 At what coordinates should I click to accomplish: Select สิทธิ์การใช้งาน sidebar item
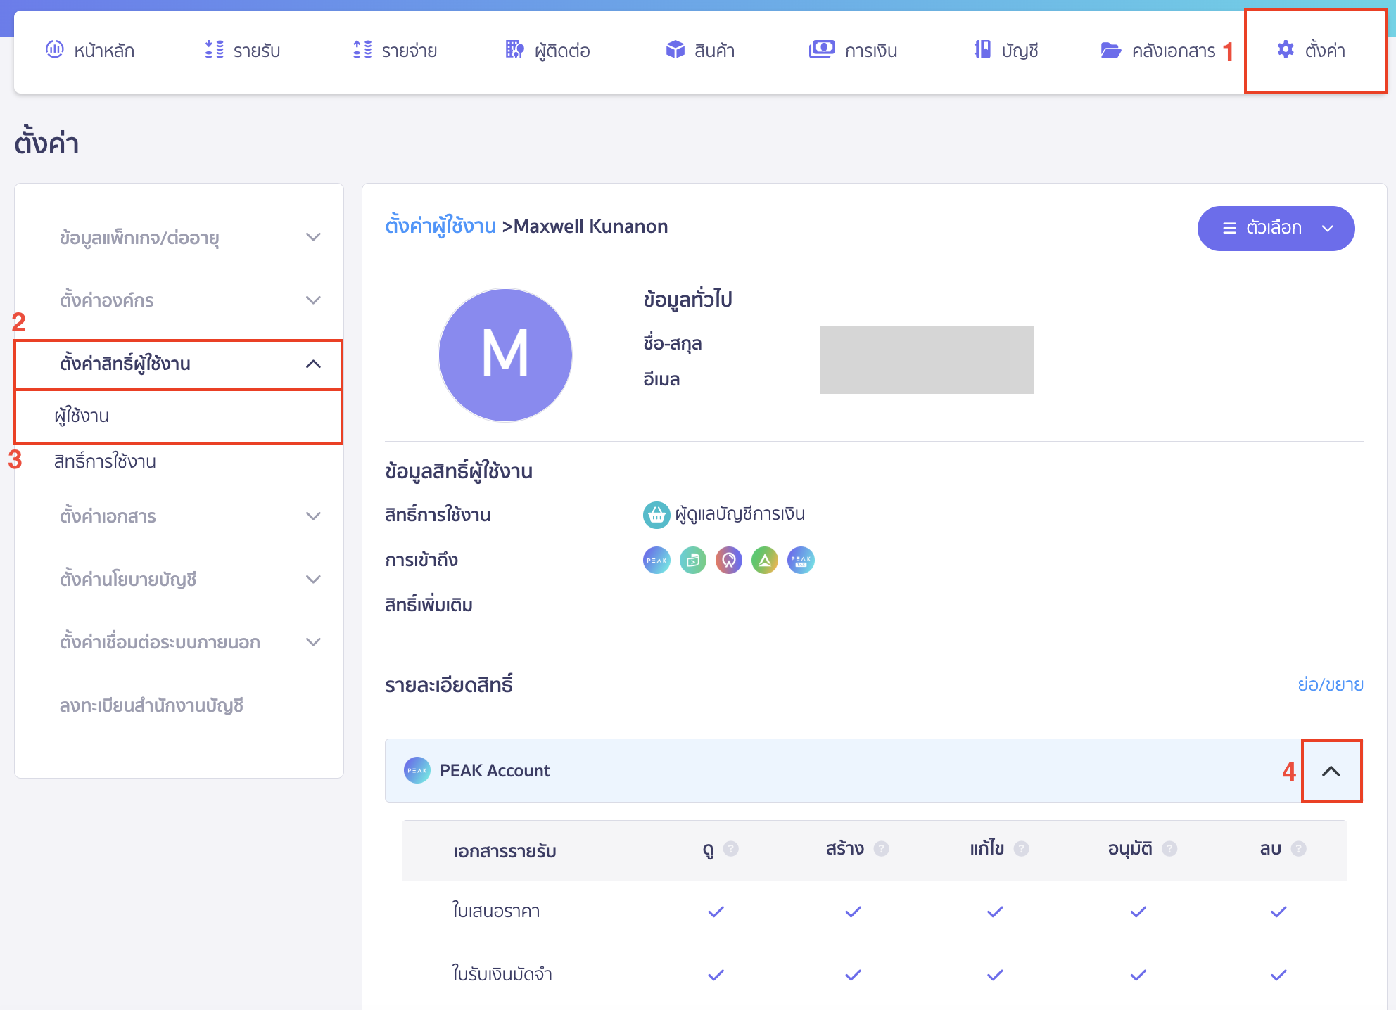point(105,461)
